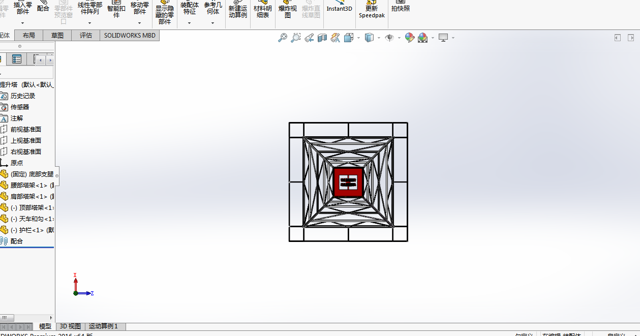Screen dimensions: 640x336
Task: Click the Dynamic Annotation Views icon
Action: [335, 38]
